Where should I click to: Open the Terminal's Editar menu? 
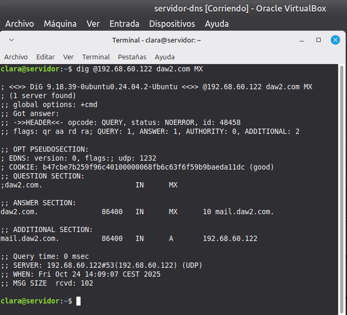tap(45, 57)
